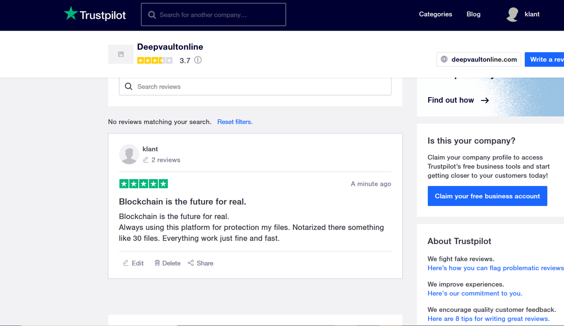
Task: Click the No reviews matching your search text
Action: [x=160, y=122]
